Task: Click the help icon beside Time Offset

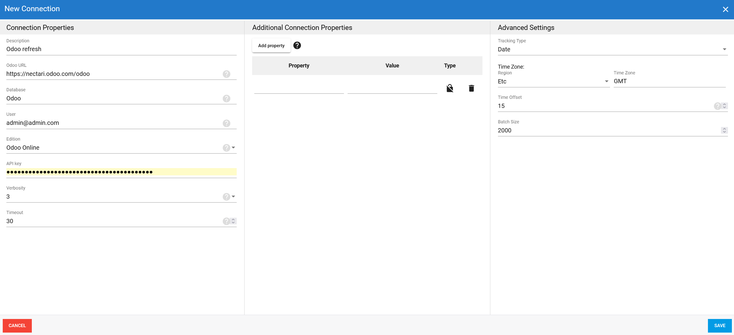Action: 717,106
